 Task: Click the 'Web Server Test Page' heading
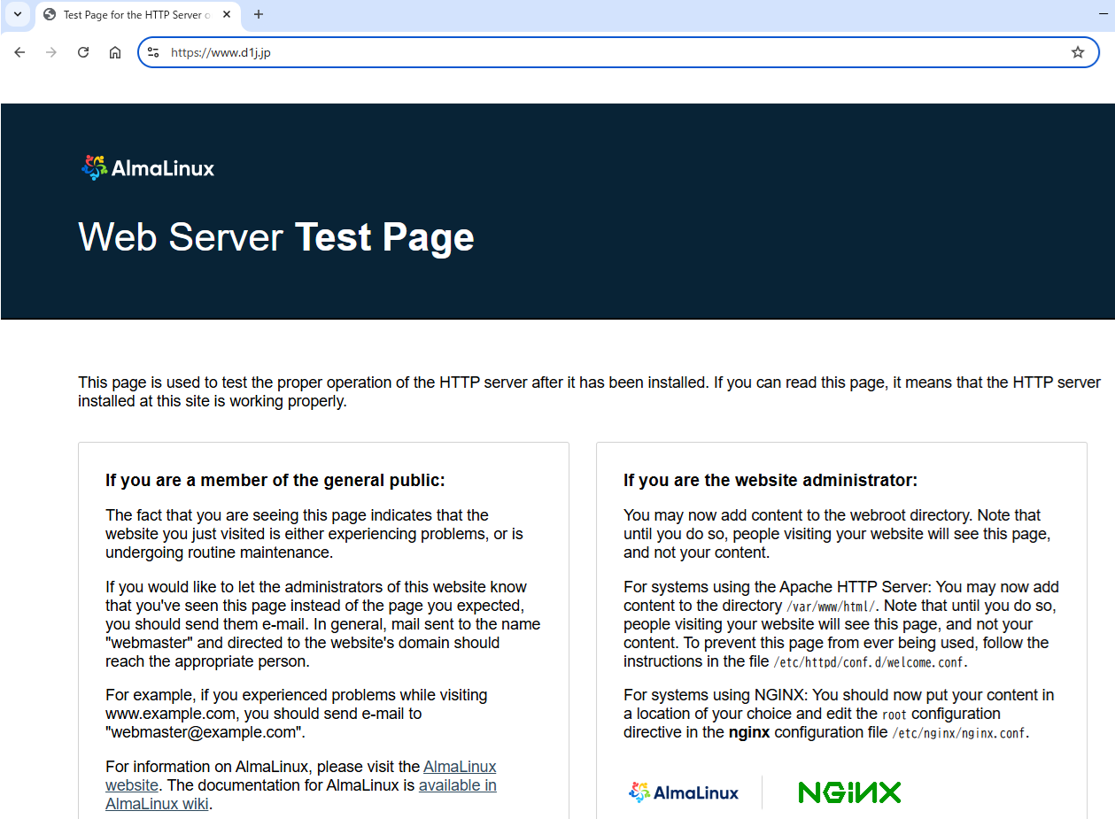click(275, 237)
